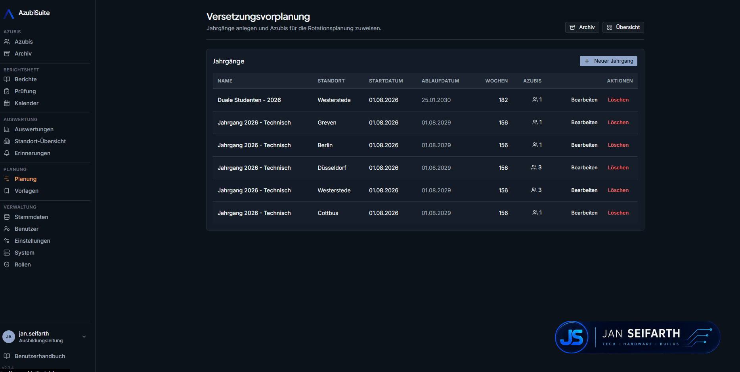Screen dimensions: 740x372
Task: Click the Azubis count for Düsseldorf row
Action: pyautogui.click(x=536, y=168)
